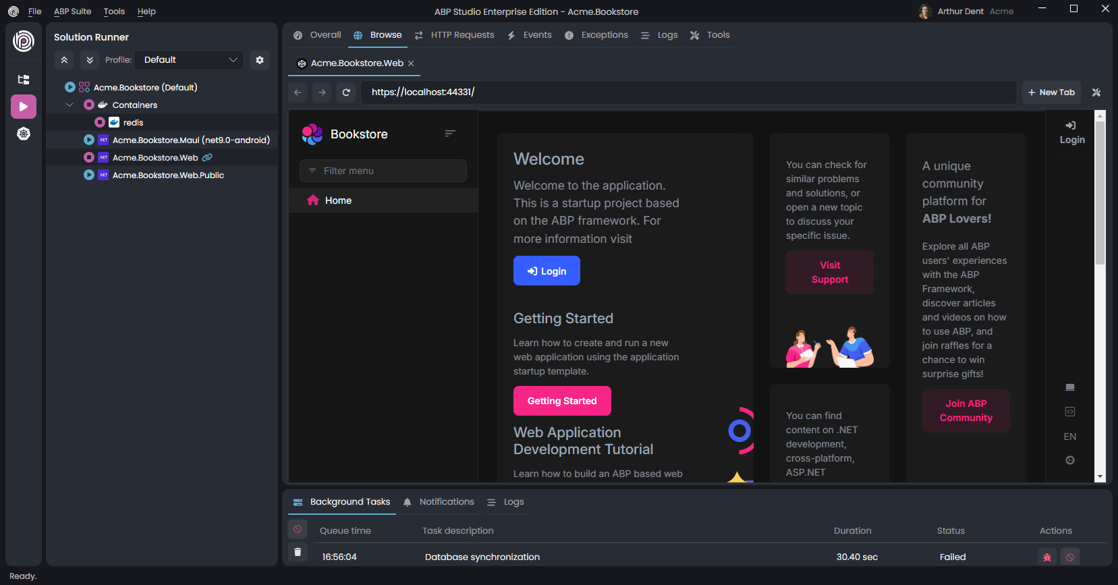Open the Help menu
The image size is (1118, 585).
[146, 11]
